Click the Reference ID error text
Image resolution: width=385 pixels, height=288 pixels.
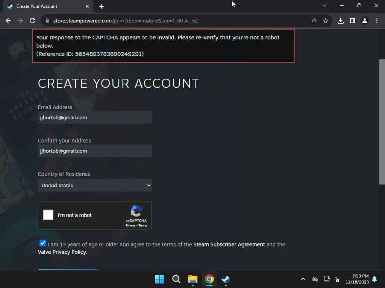pyautogui.click(x=90, y=54)
